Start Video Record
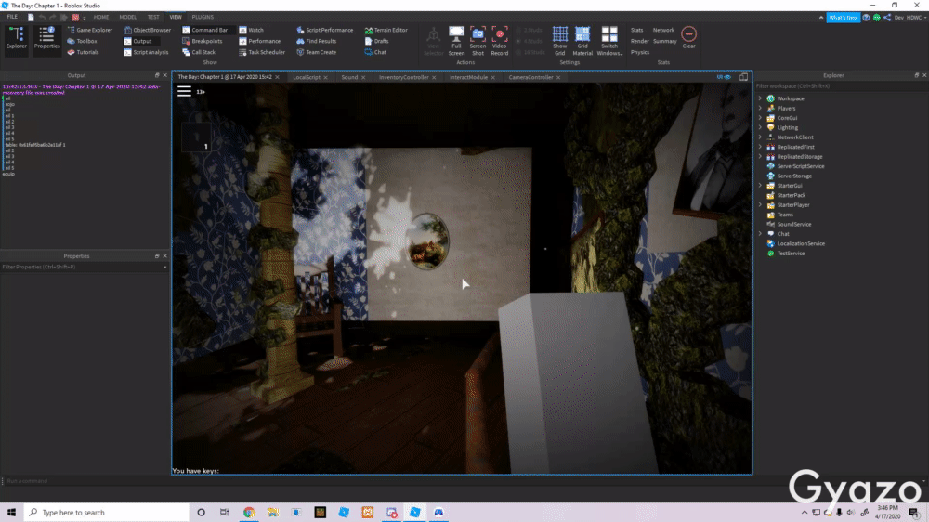Viewport: 929px width, 522px height. (500, 41)
